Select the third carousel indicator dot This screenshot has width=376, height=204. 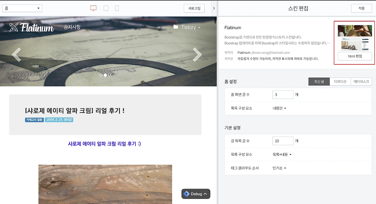click(110, 75)
